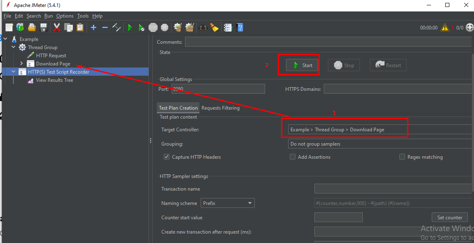The width and height of the screenshot is (474, 243).
Task: Switch to the Test Plan Creation tab
Action: point(179,108)
